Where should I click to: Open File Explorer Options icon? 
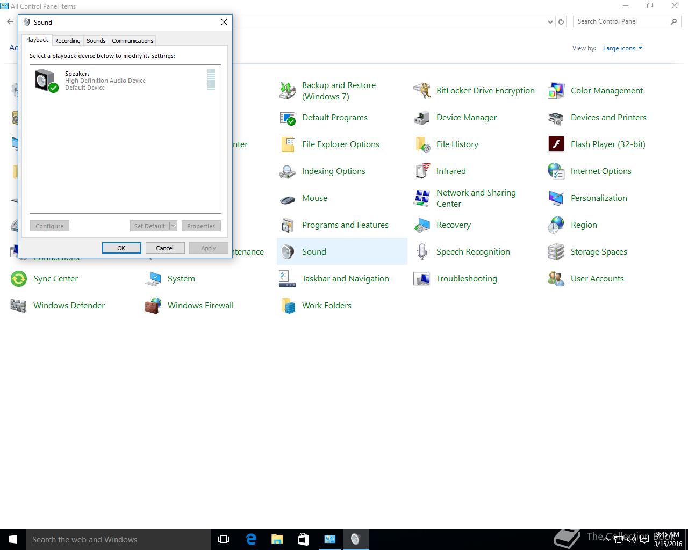click(x=288, y=144)
